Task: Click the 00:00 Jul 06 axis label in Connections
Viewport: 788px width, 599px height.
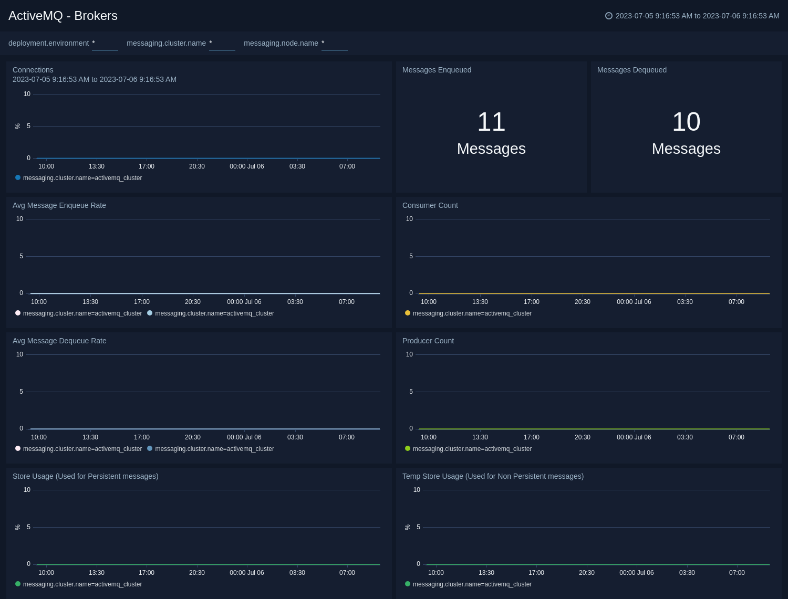Action: (x=247, y=166)
